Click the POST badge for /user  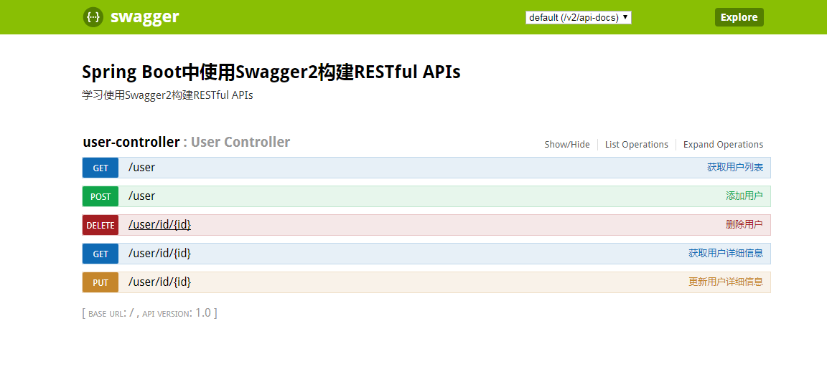[101, 196]
